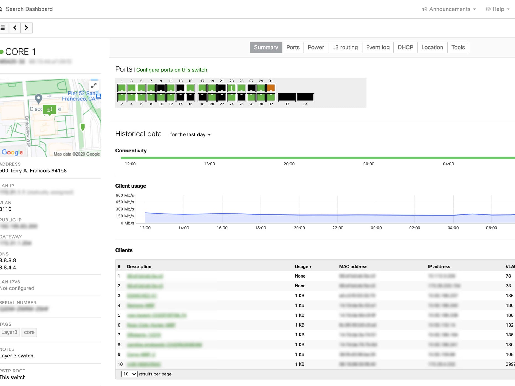Open client description link in row 8
515x386 pixels.
164,345
